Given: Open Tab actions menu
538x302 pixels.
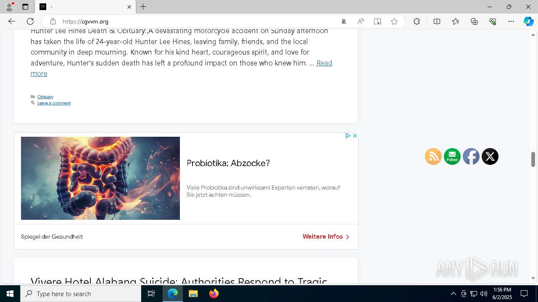Looking at the screenshot, I should coord(25,7).
